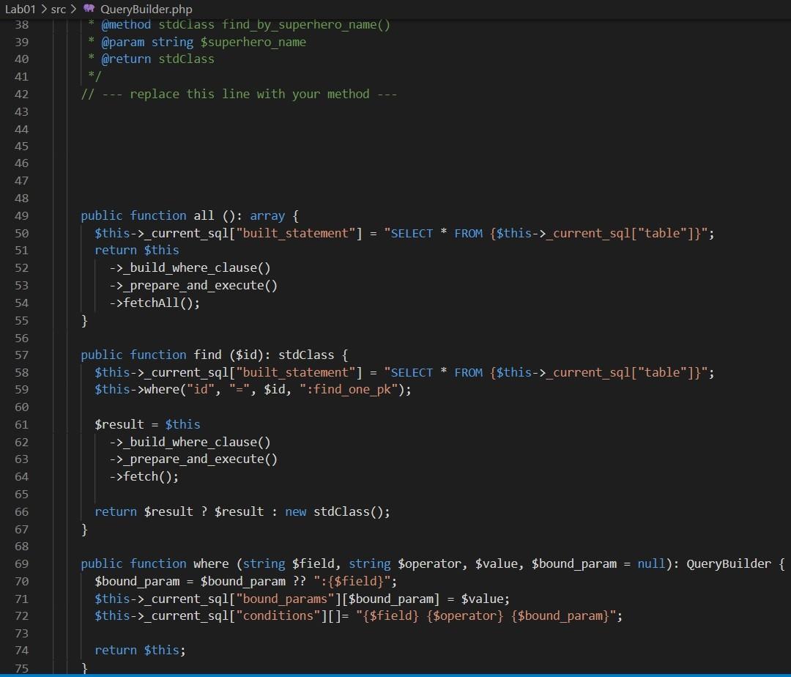
Task: Click '->fetch();' on line 64
Action: click(144, 477)
